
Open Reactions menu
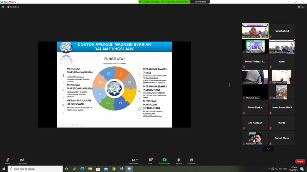click(x=191, y=161)
